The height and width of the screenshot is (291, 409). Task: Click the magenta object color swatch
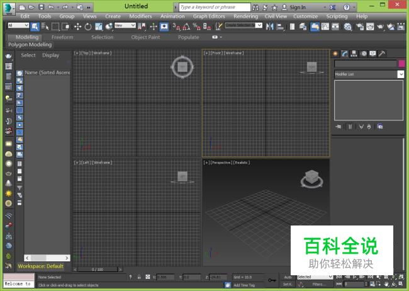pyautogui.click(x=401, y=64)
